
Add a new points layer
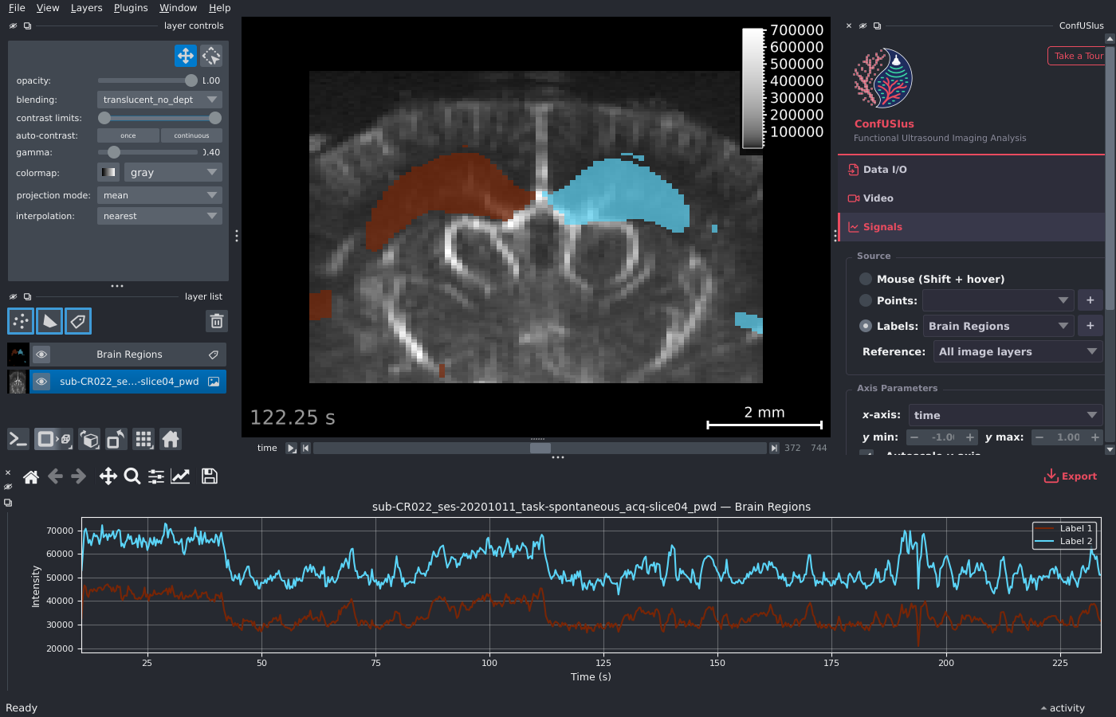[21, 321]
